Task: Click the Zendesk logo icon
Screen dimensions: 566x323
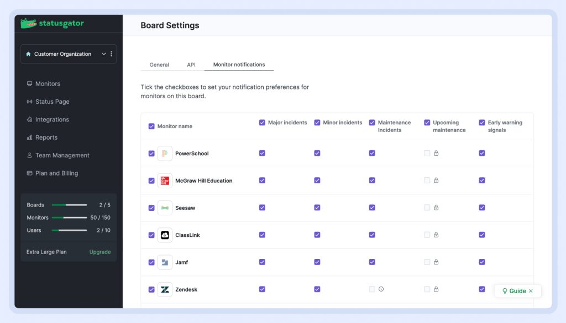Action: tap(165, 289)
